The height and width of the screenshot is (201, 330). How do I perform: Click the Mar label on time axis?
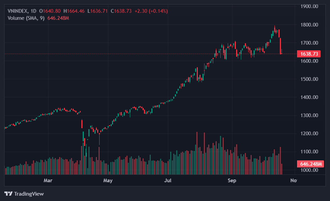48,181
